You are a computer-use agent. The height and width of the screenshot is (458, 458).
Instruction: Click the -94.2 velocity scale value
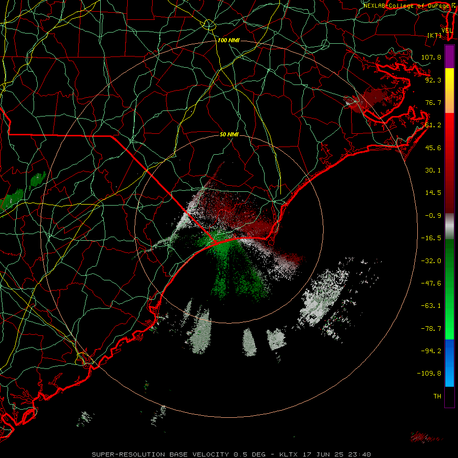[431, 351]
